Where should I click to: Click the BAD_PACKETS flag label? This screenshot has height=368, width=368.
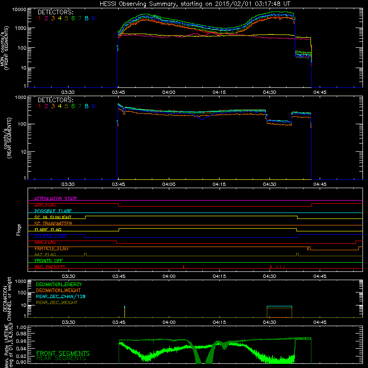tap(50, 267)
